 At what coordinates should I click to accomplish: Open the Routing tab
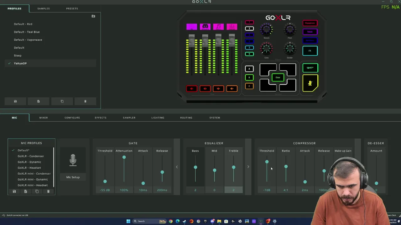[x=186, y=117]
